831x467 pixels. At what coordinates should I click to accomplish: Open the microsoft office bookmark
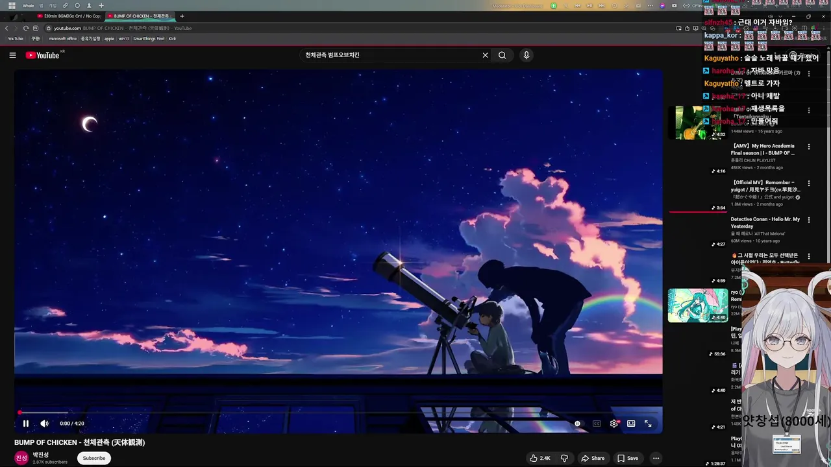click(63, 38)
